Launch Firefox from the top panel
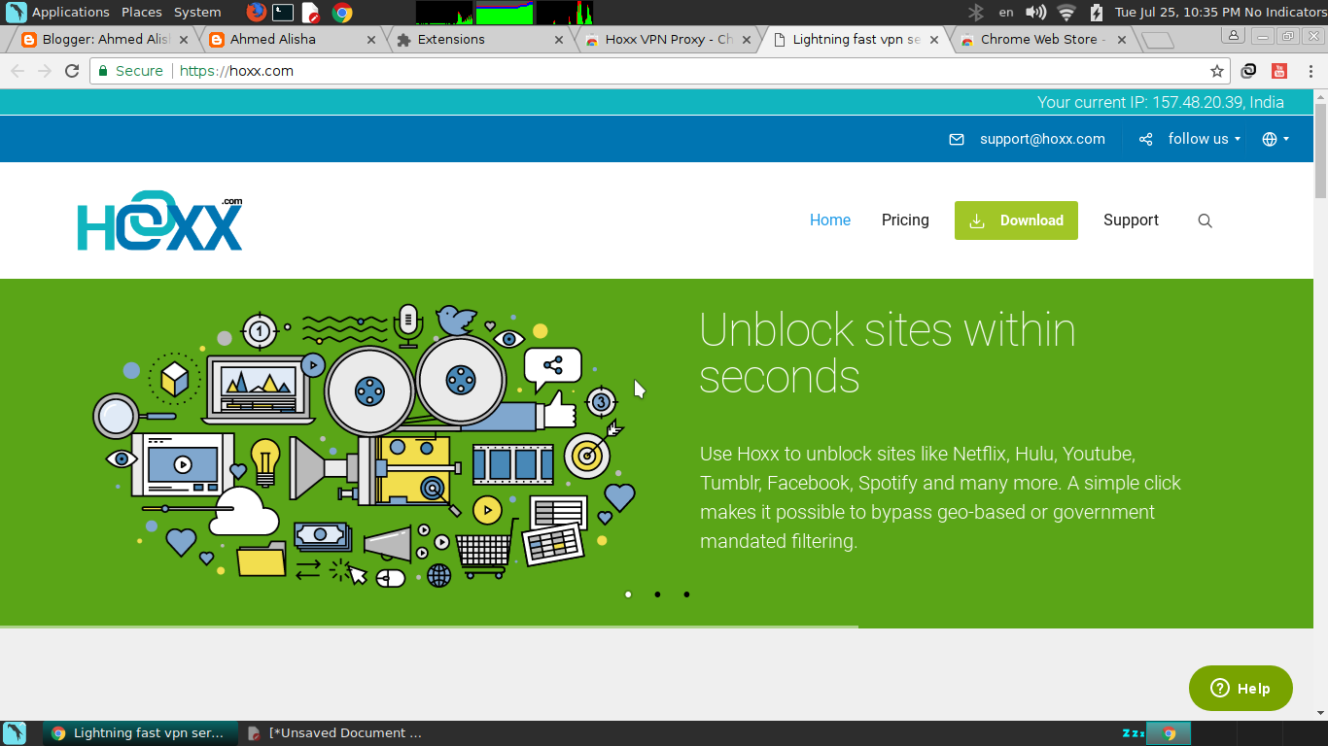Viewport: 1328px width, 746px height. (x=256, y=12)
